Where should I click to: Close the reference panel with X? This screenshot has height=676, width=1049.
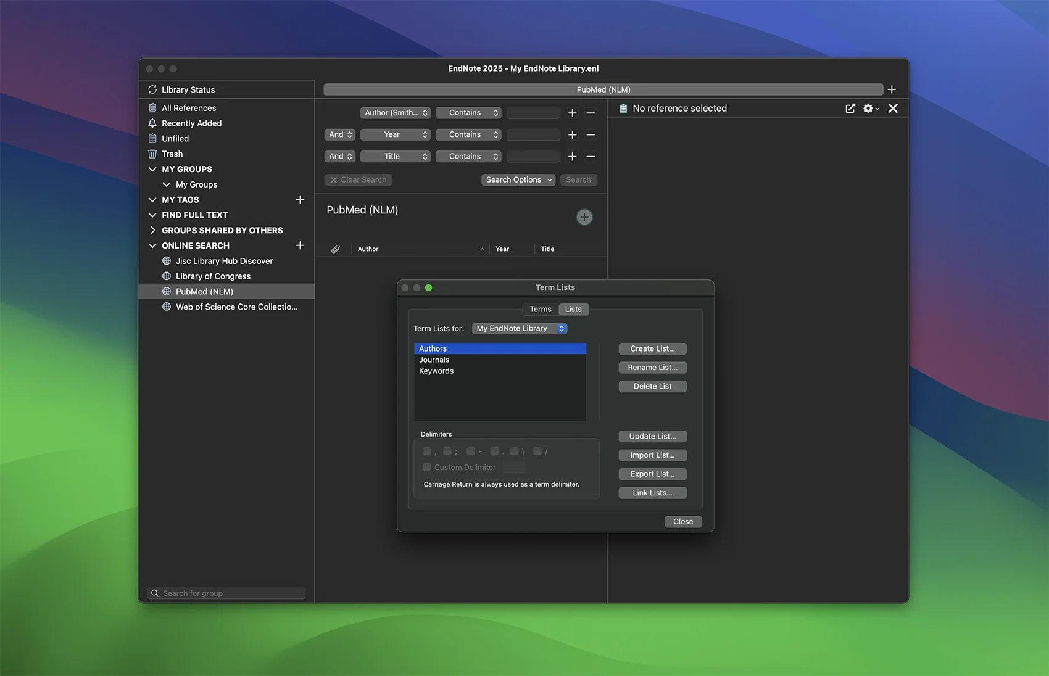coord(893,109)
